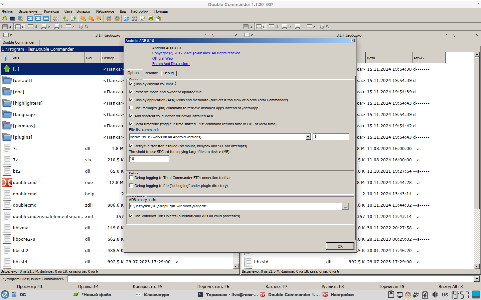Click the binoculars search icon in toolbar
This screenshot has height=300, width=481.
coord(135,18)
